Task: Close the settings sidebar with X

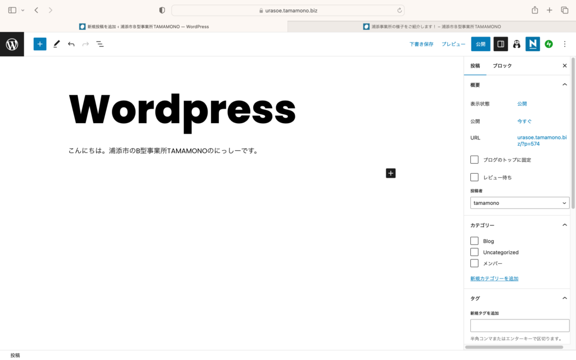Action: (565, 66)
